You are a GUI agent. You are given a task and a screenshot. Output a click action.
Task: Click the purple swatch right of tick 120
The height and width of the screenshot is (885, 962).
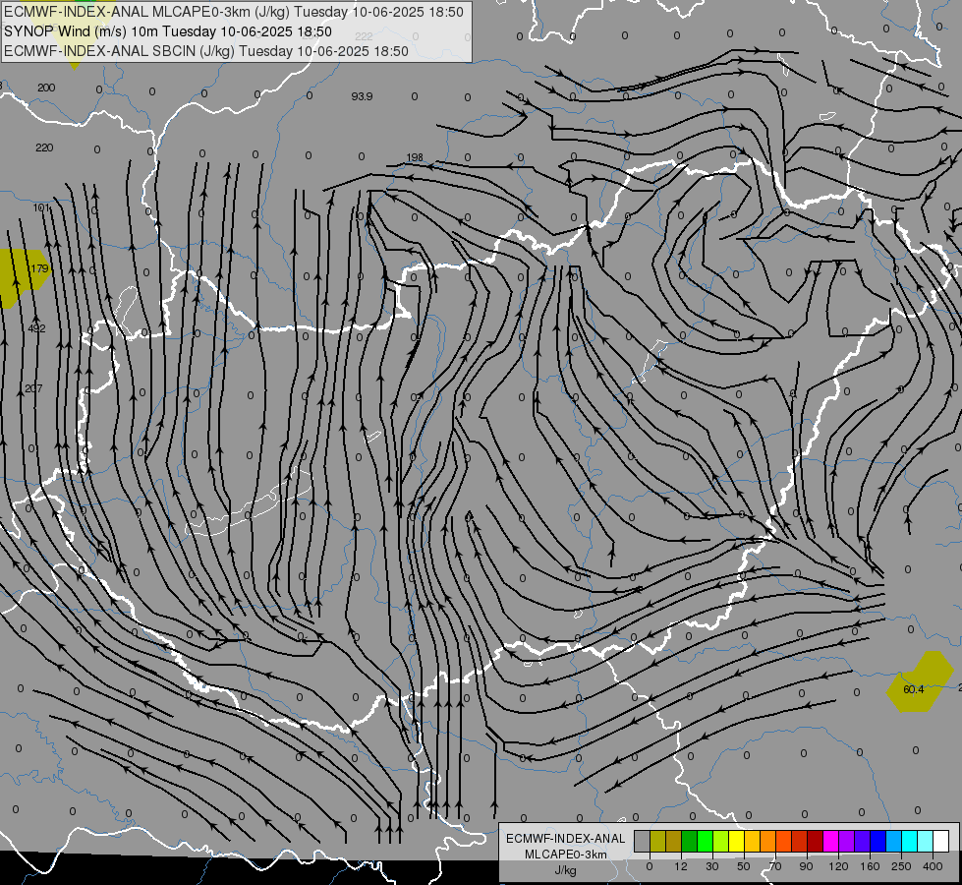tap(847, 842)
